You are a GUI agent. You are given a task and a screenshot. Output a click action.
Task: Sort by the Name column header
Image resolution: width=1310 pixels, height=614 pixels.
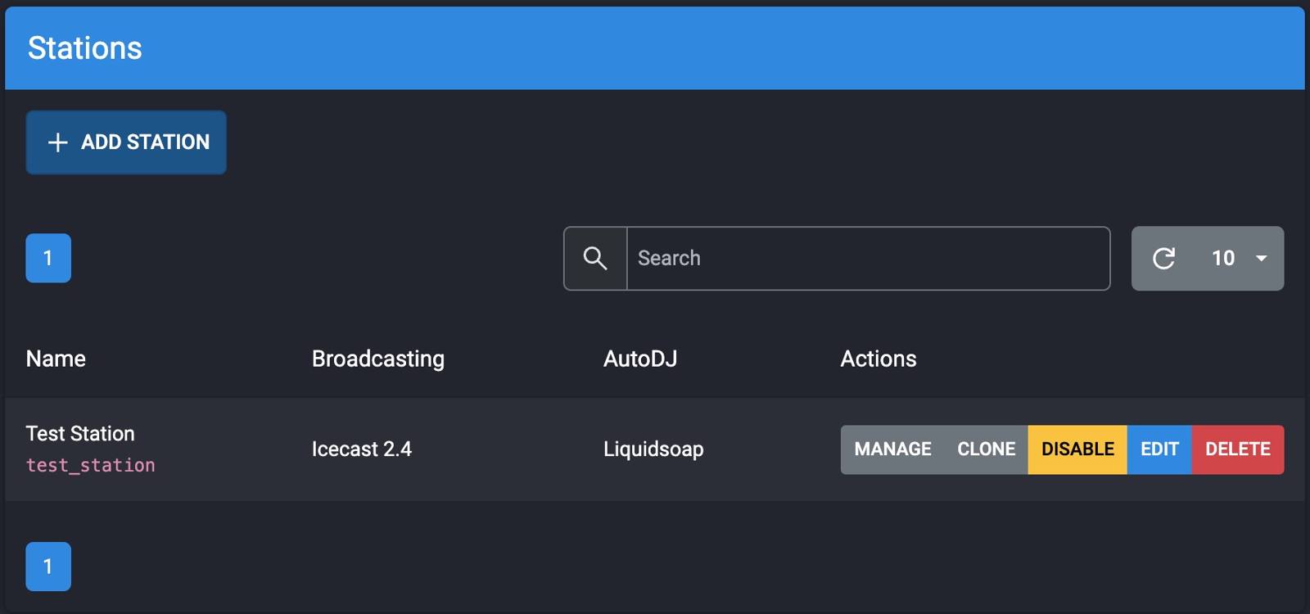coord(56,359)
